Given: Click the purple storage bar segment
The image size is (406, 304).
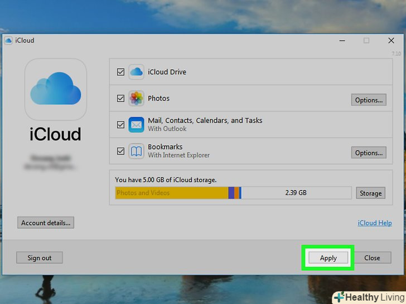Looking at the screenshot, I should coord(231,193).
